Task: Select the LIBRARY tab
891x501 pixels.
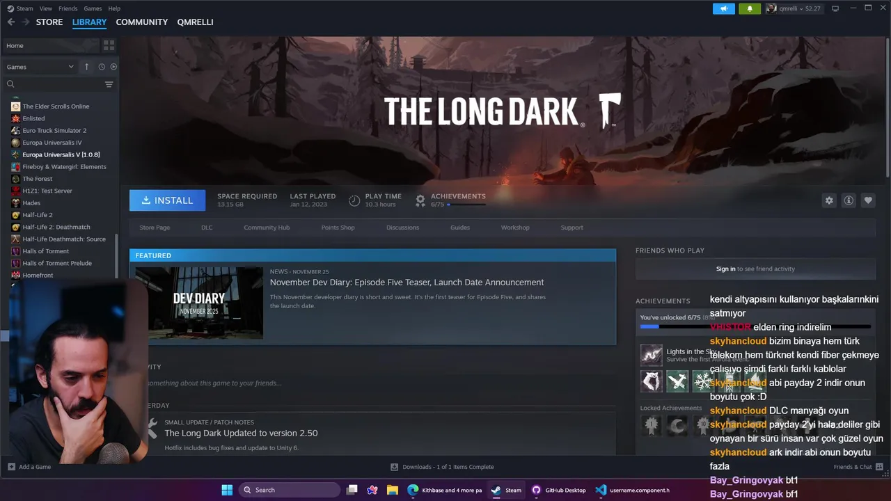Action: point(89,22)
